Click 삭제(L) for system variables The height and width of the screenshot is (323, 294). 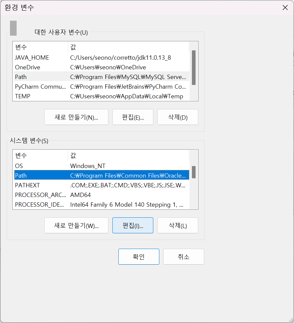[x=178, y=225]
